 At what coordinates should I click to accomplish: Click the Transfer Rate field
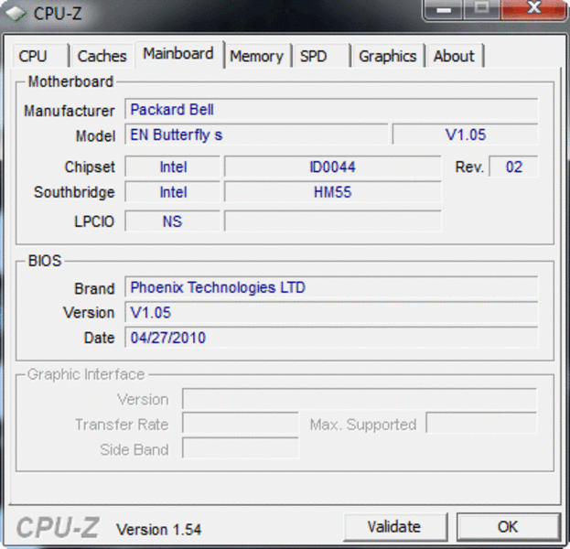coord(241,424)
